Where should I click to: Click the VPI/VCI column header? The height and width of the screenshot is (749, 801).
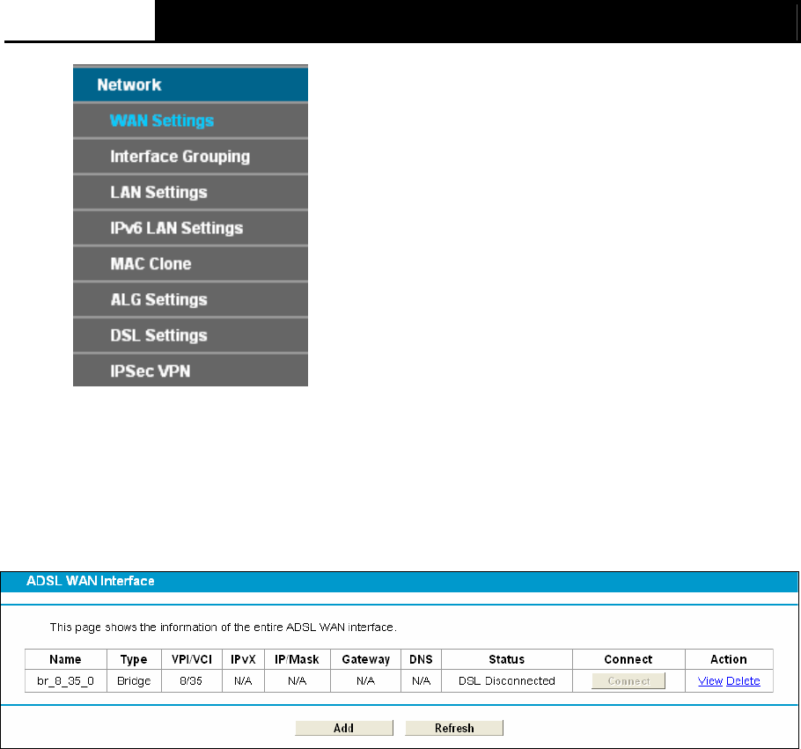coord(192,659)
